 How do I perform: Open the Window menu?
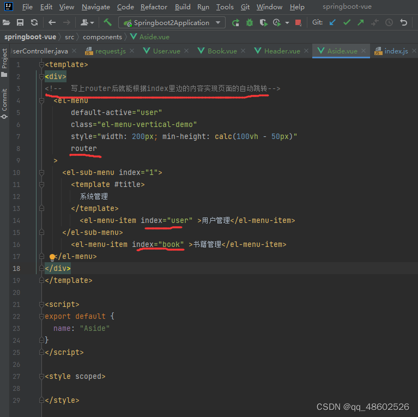coord(269,7)
